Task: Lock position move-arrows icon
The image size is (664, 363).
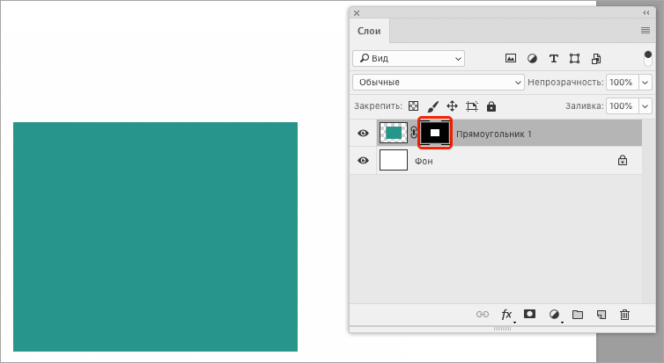Action: [x=453, y=106]
